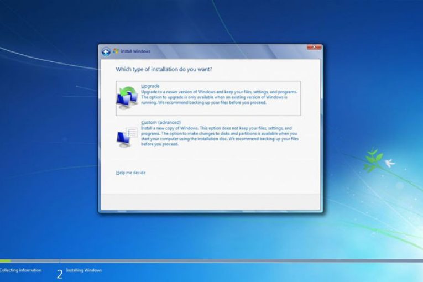Choose the Upgrade installation option

point(208,98)
